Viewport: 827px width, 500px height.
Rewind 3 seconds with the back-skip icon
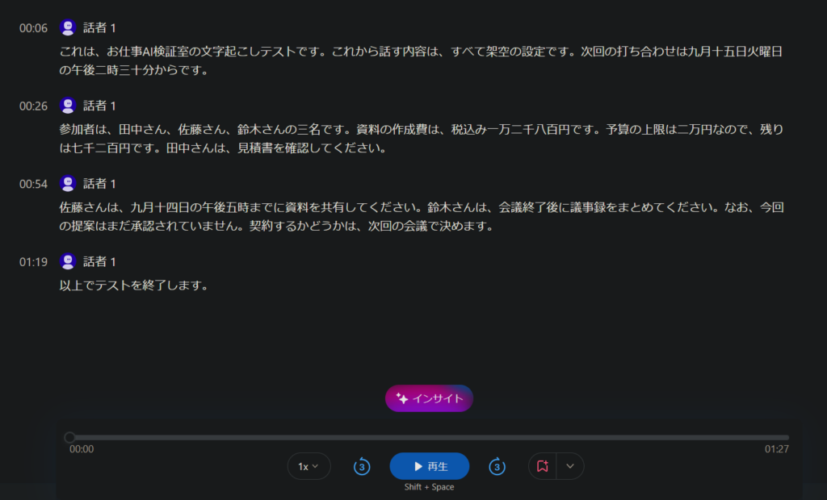362,466
